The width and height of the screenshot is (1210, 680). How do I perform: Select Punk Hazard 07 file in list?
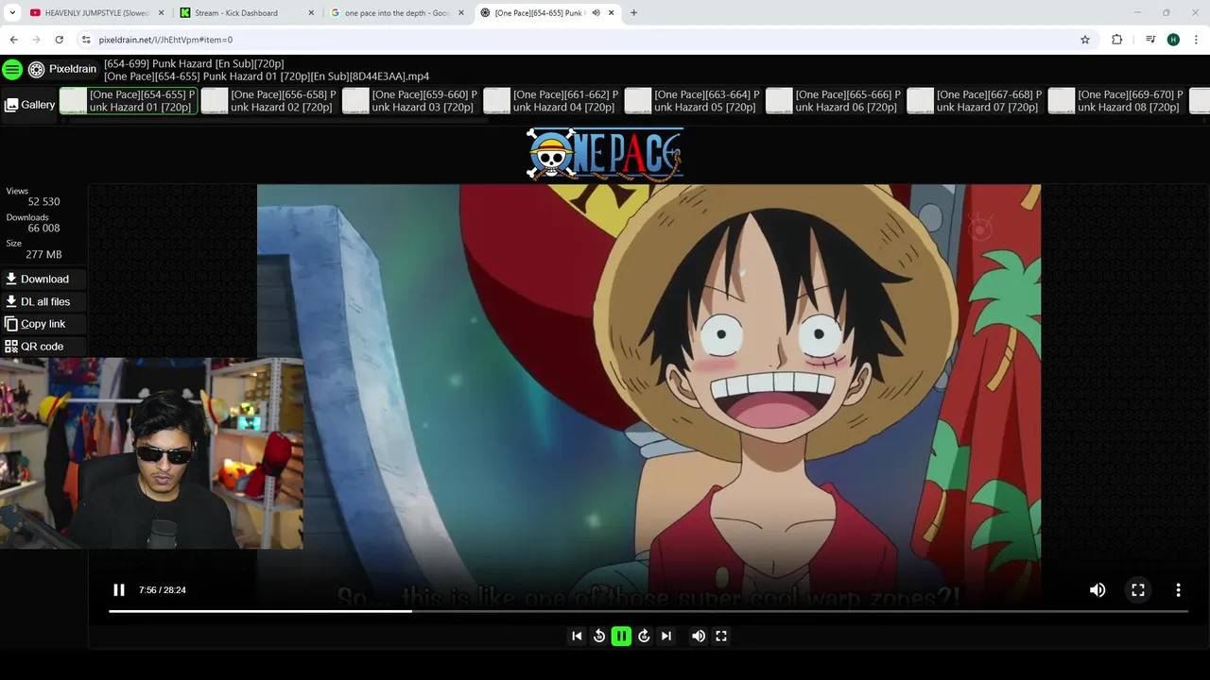pos(976,101)
